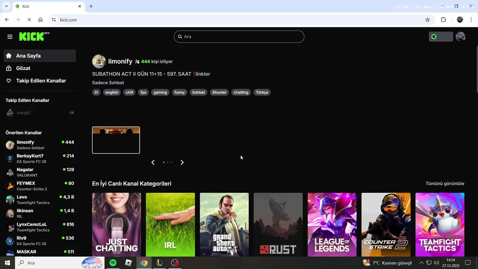
Task: Open Nagalar recommended channel
Action: [40, 172]
